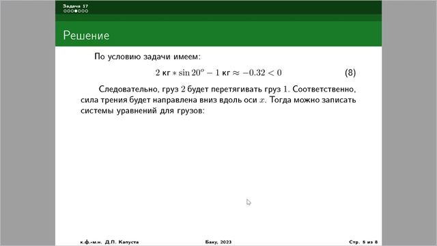
Task: Click the equation '2 кг * sin 20° − 1 кг ≈ −0.32 < 0'
Action: 218,73
